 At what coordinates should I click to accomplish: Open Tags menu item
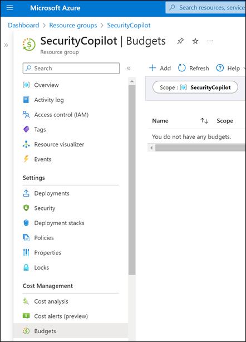[40, 130]
